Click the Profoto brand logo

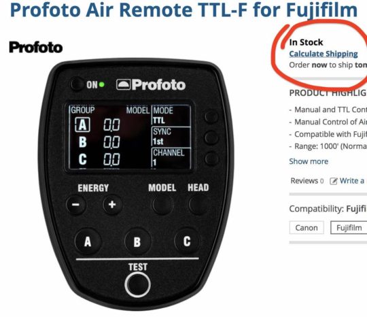pos(36,47)
